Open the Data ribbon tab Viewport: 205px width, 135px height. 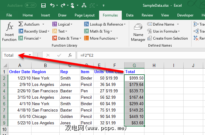pos(129,15)
